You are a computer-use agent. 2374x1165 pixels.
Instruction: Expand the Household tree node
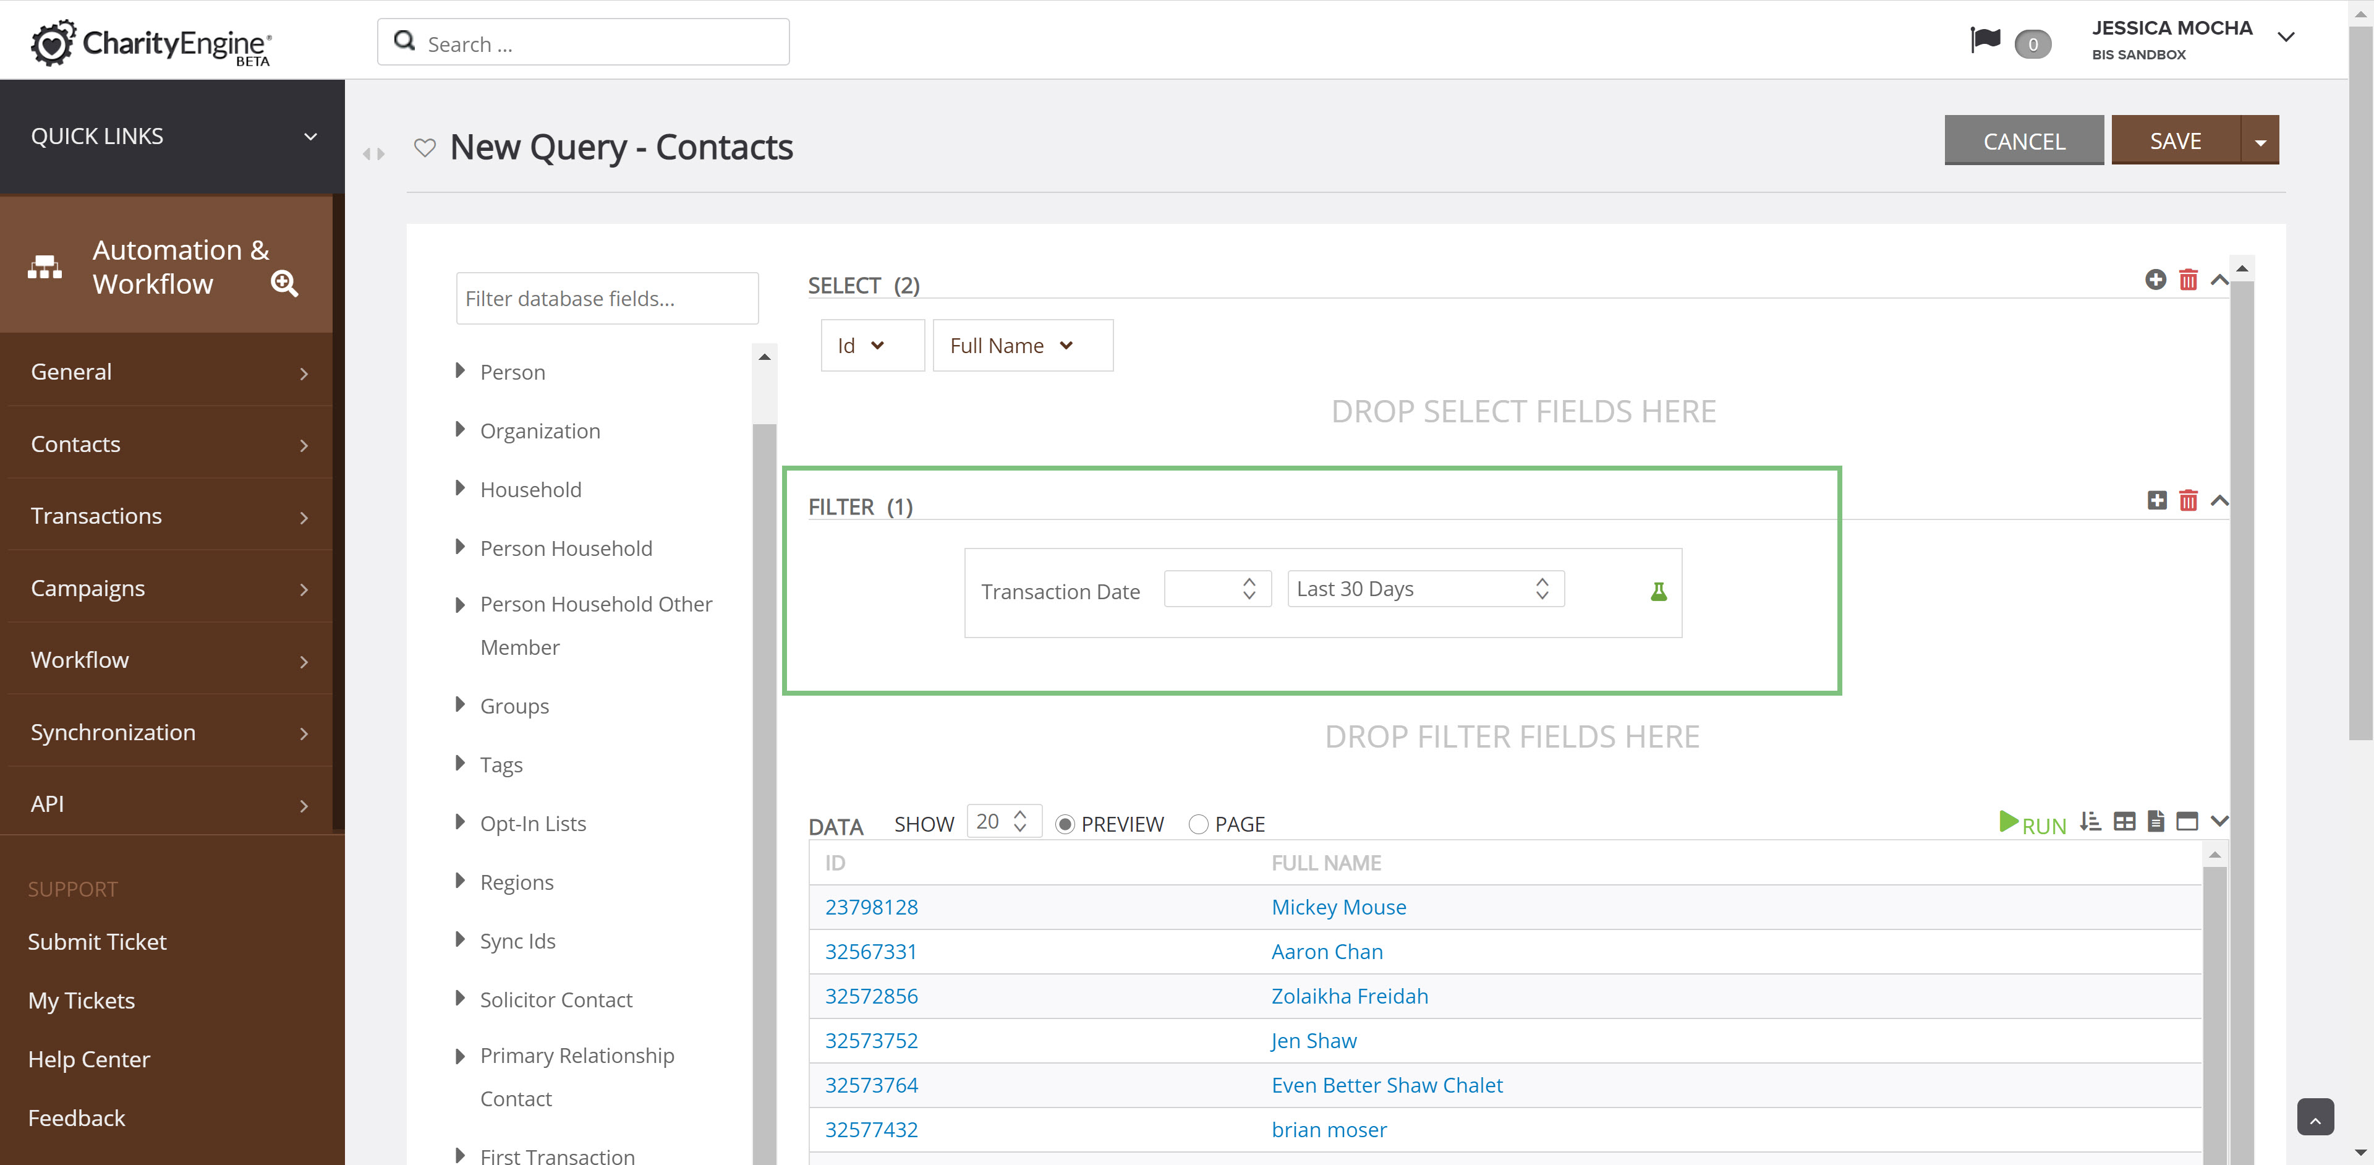click(460, 487)
